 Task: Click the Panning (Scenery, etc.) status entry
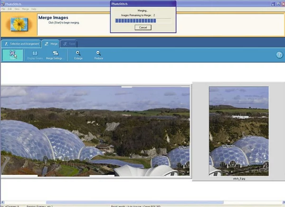point(39,206)
